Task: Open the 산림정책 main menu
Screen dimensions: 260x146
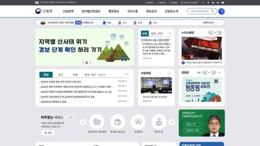Action: coord(68,11)
